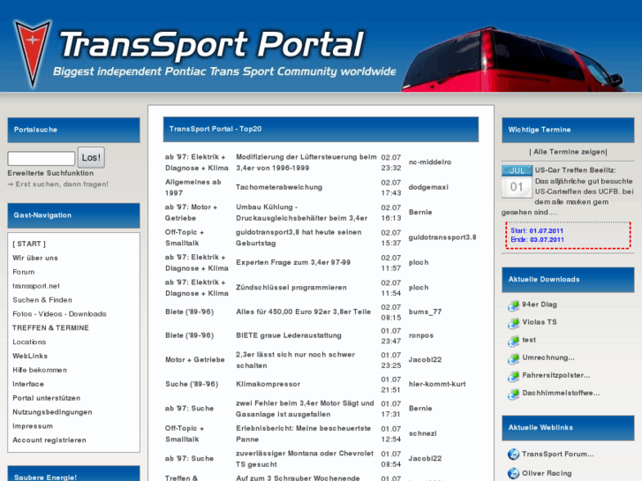The height and width of the screenshot is (481, 642).
Task: Open Umrechnung... download link
Action: [x=548, y=357]
